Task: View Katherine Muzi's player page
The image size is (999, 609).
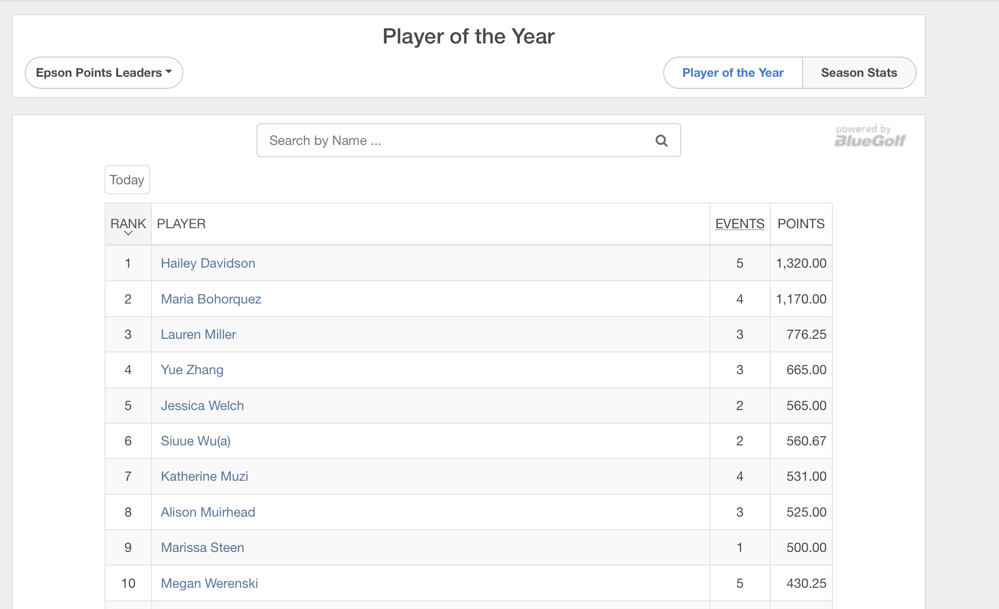Action: [205, 476]
